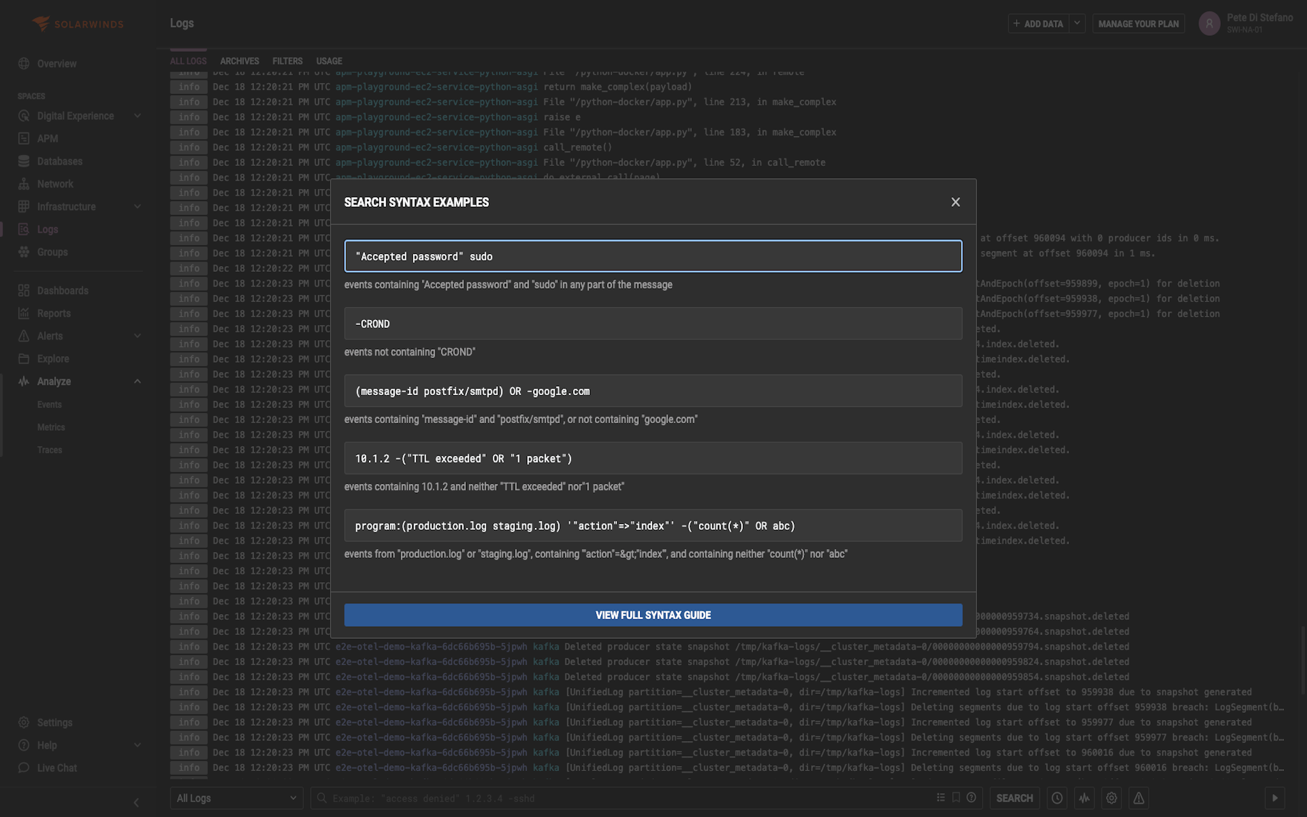Toggle the live tail waveform indicator
The height and width of the screenshot is (817, 1307).
click(1084, 798)
